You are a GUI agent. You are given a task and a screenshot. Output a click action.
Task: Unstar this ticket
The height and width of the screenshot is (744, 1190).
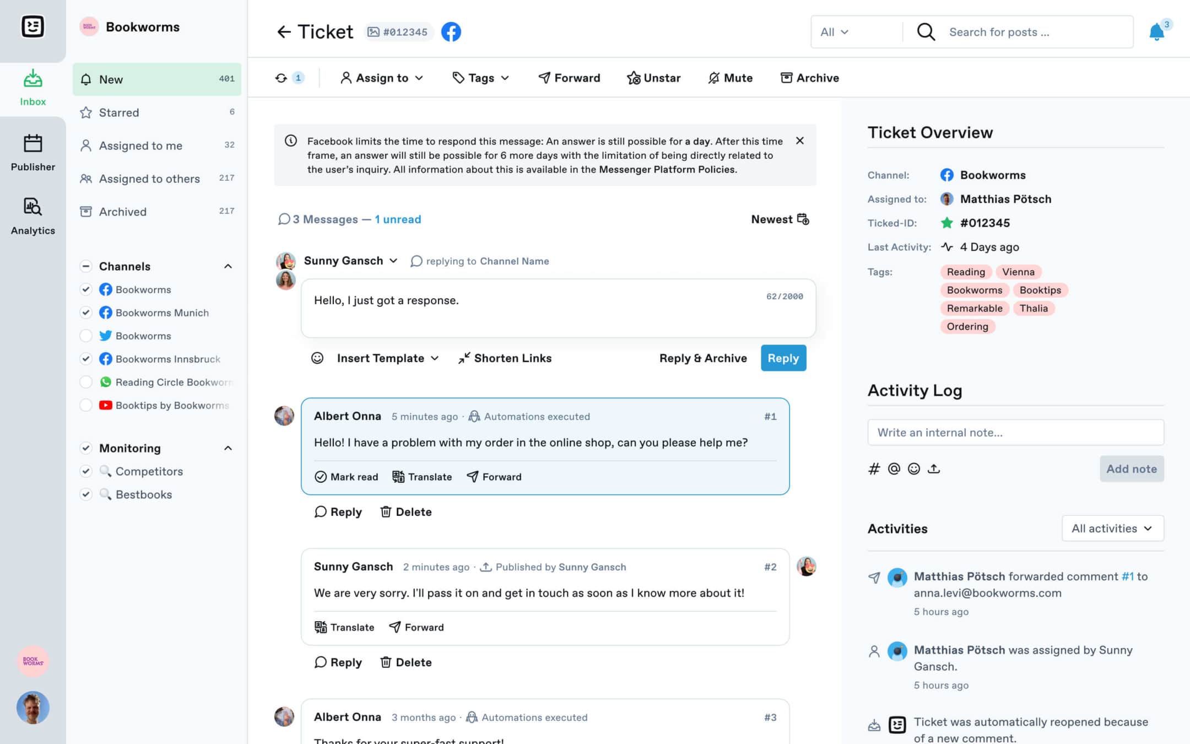click(x=653, y=78)
